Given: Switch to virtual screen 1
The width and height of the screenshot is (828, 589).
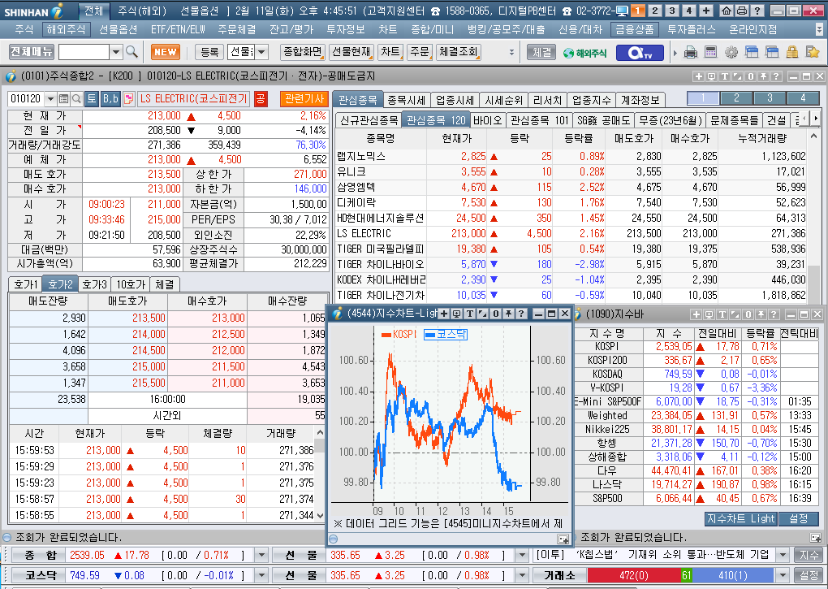Looking at the screenshot, I should point(638,11).
